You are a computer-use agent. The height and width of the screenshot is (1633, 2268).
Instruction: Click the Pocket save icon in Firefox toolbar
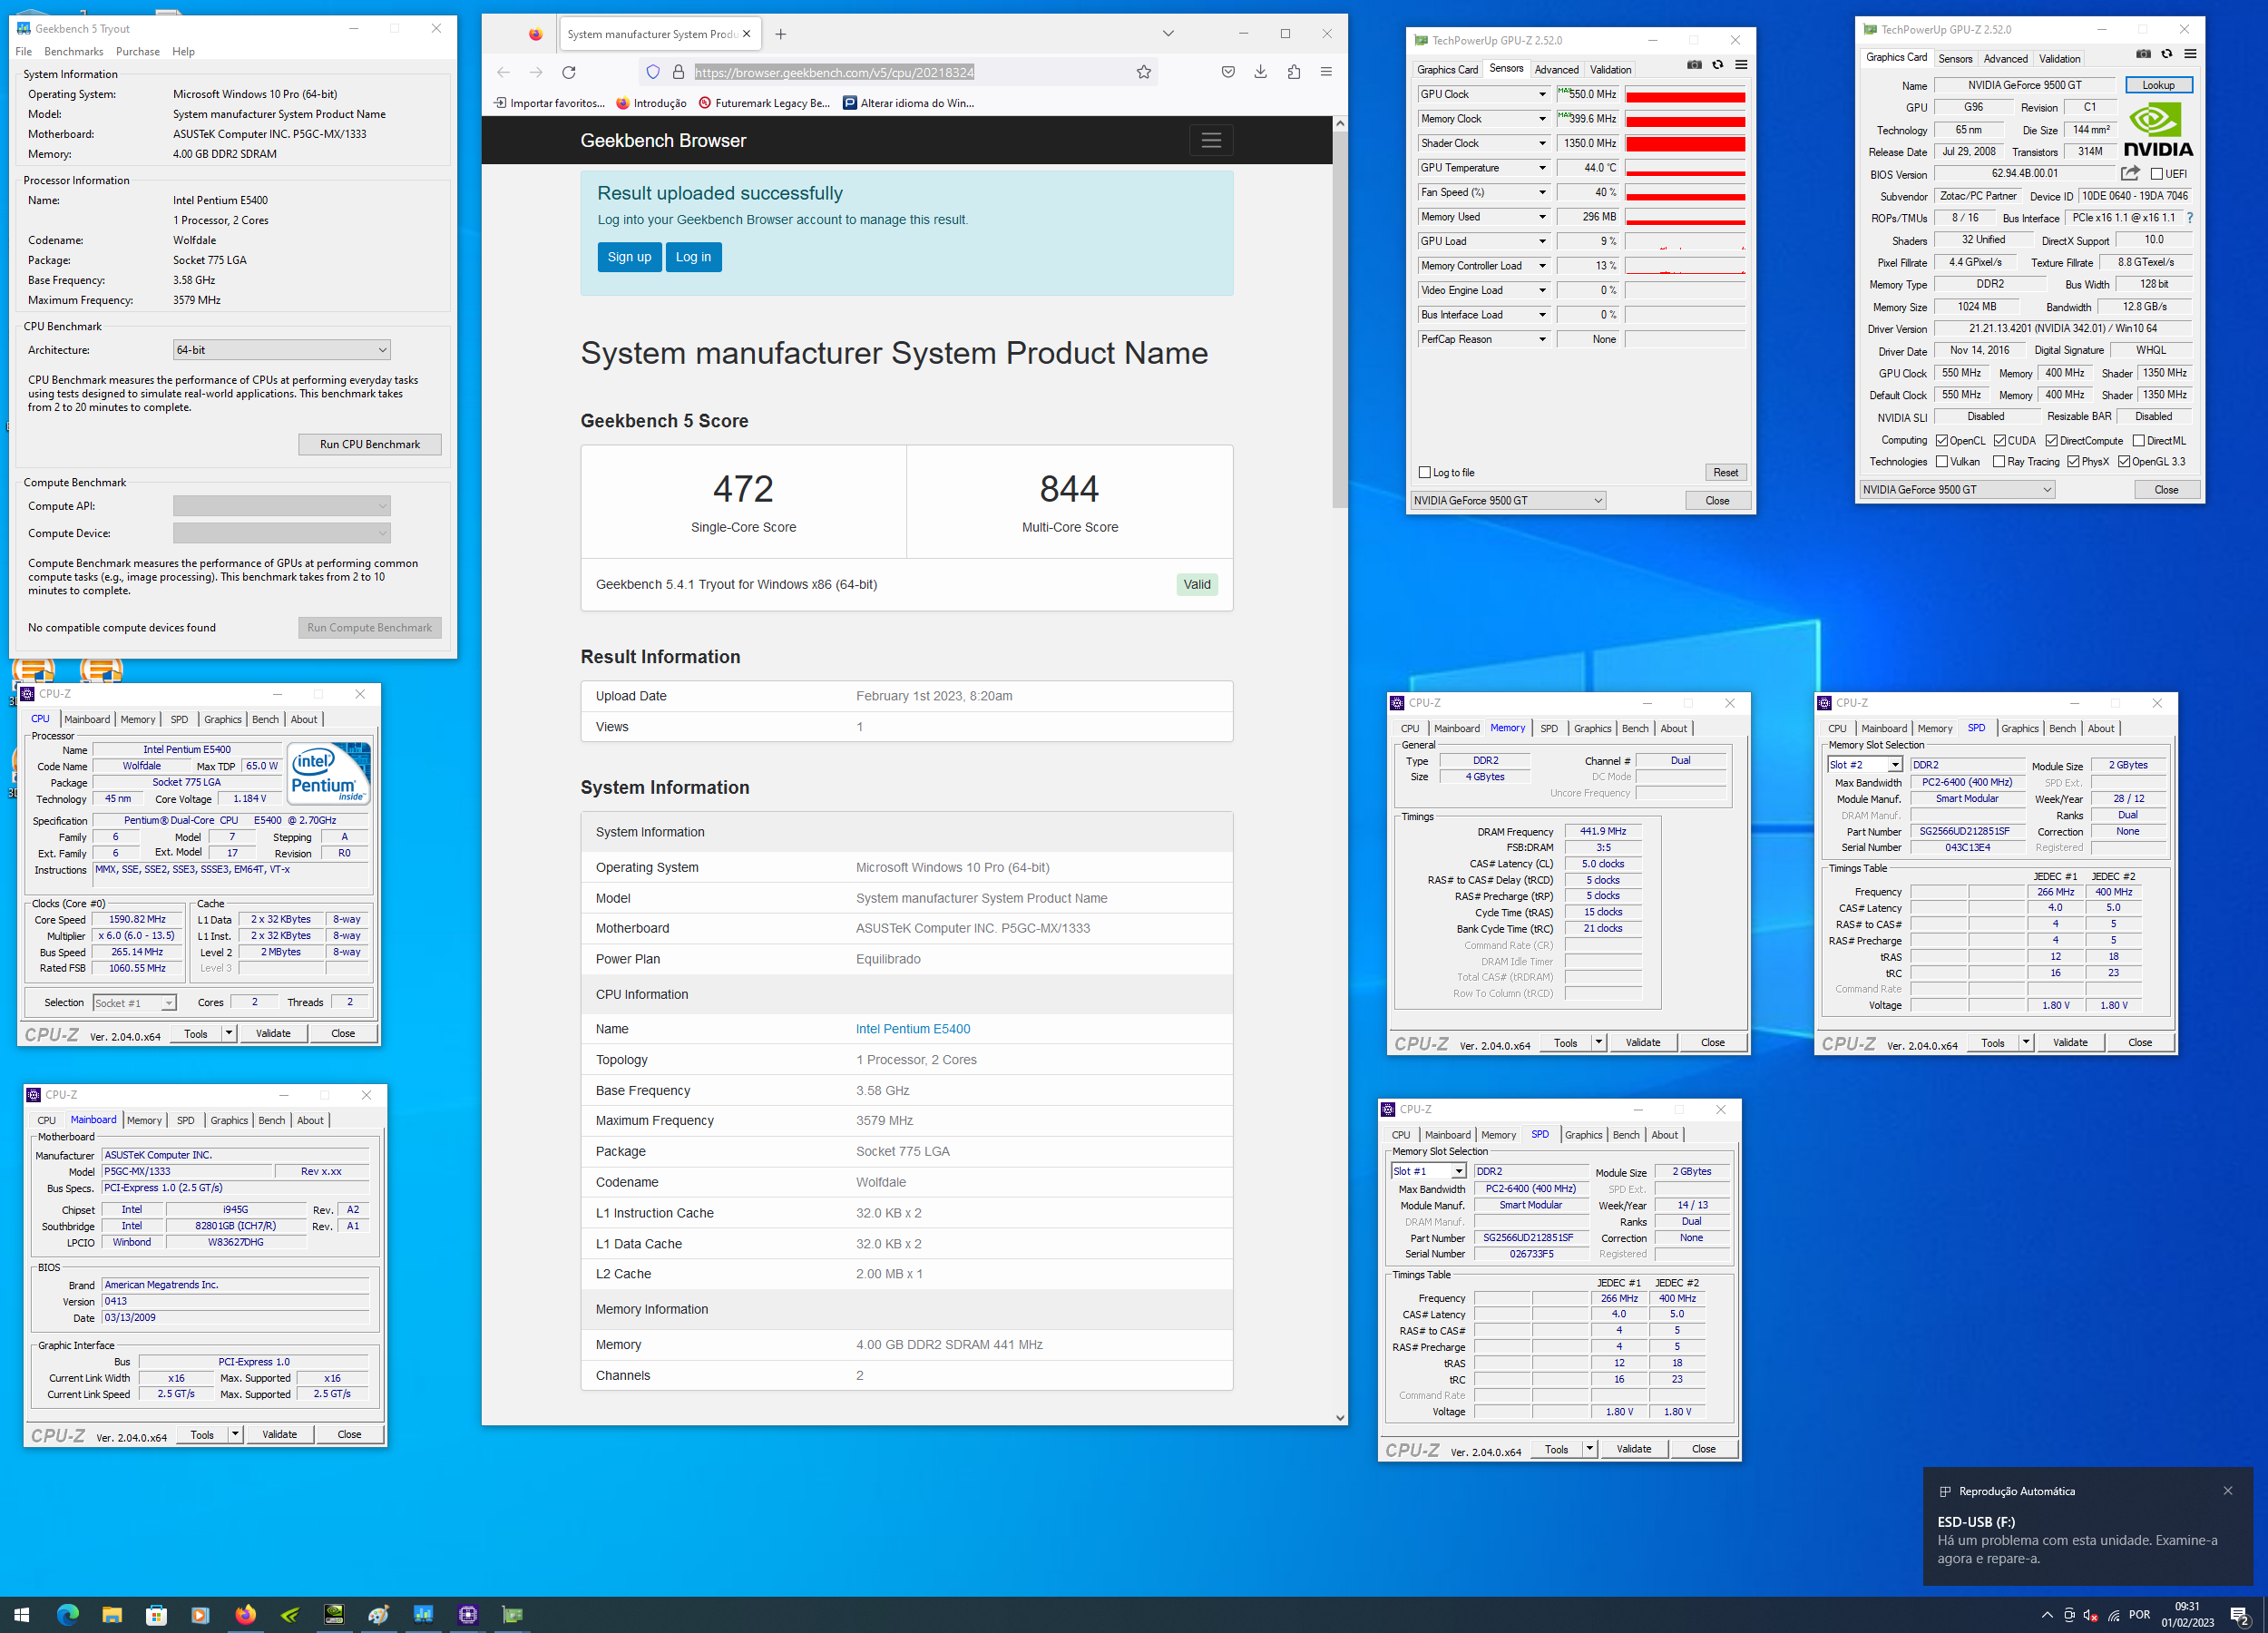(x=1228, y=72)
